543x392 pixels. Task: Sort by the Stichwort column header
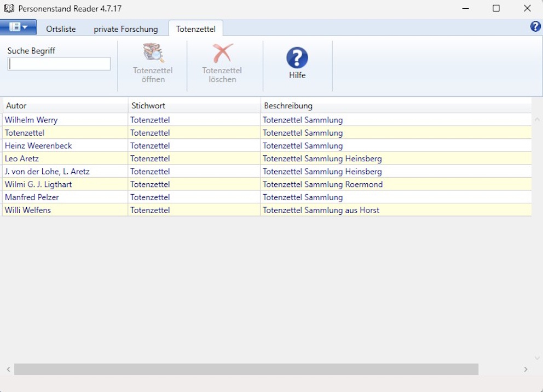194,106
